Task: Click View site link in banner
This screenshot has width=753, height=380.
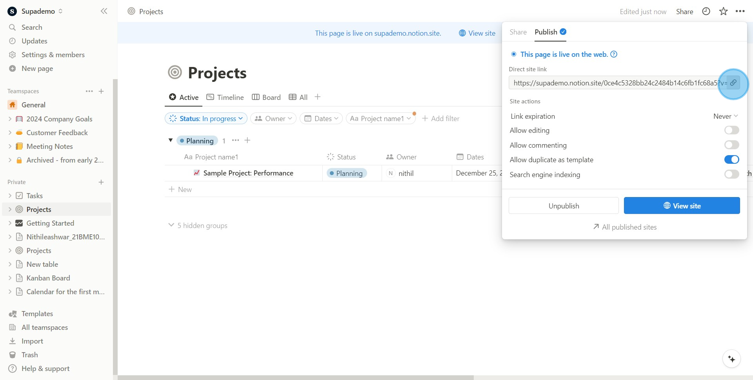Action: pyautogui.click(x=477, y=33)
